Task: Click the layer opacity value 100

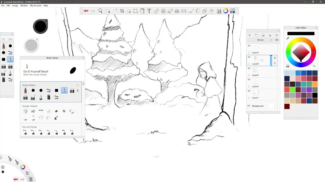Action: pyautogui.click(x=277, y=40)
